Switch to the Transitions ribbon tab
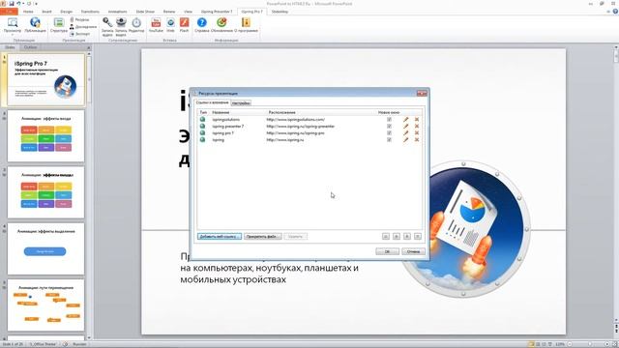Image resolution: width=619 pixels, height=348 pixels. [x=90, y=12]
